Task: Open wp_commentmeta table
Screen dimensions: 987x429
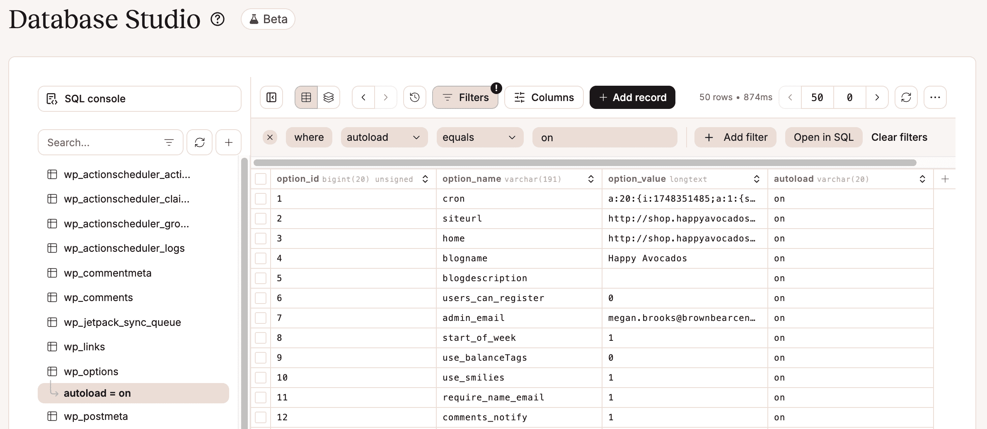Action: (133, 273)
